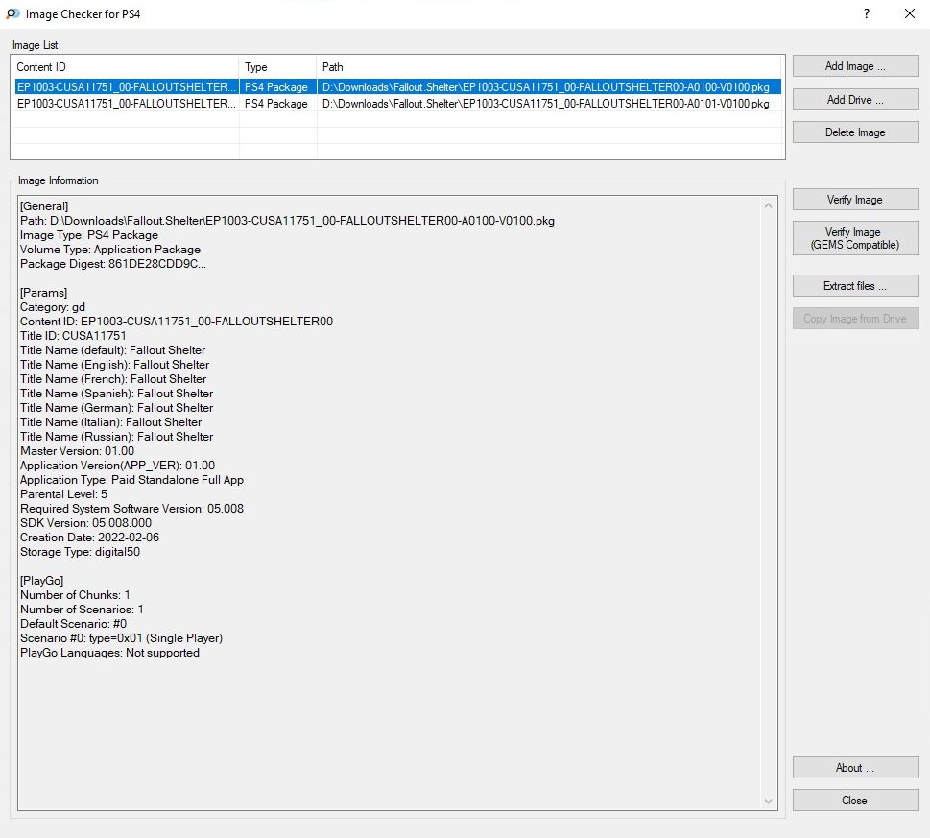Click the Close button at bottom right
This screenshot has width=930, height=838.
855,800
